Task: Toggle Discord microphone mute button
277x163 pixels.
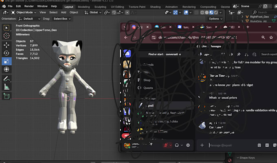Action: pos(166,145)
